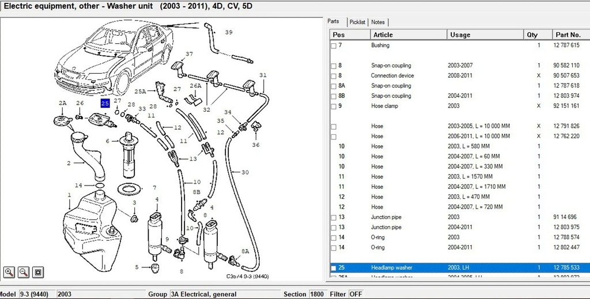Open the Notes tab
This screenshot has width=590, height=299.
(x=378, y=22)
